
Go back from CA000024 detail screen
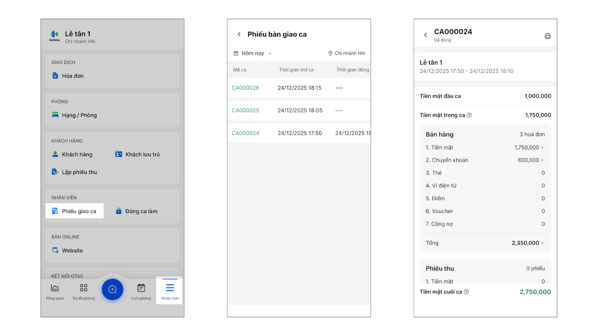[x=425, y=35]
